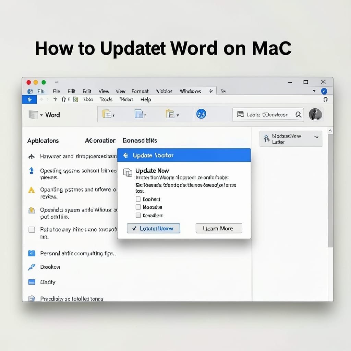351x351 pixels.
Task: Click the vertical scrollbar
Action: tap(330, 190)
